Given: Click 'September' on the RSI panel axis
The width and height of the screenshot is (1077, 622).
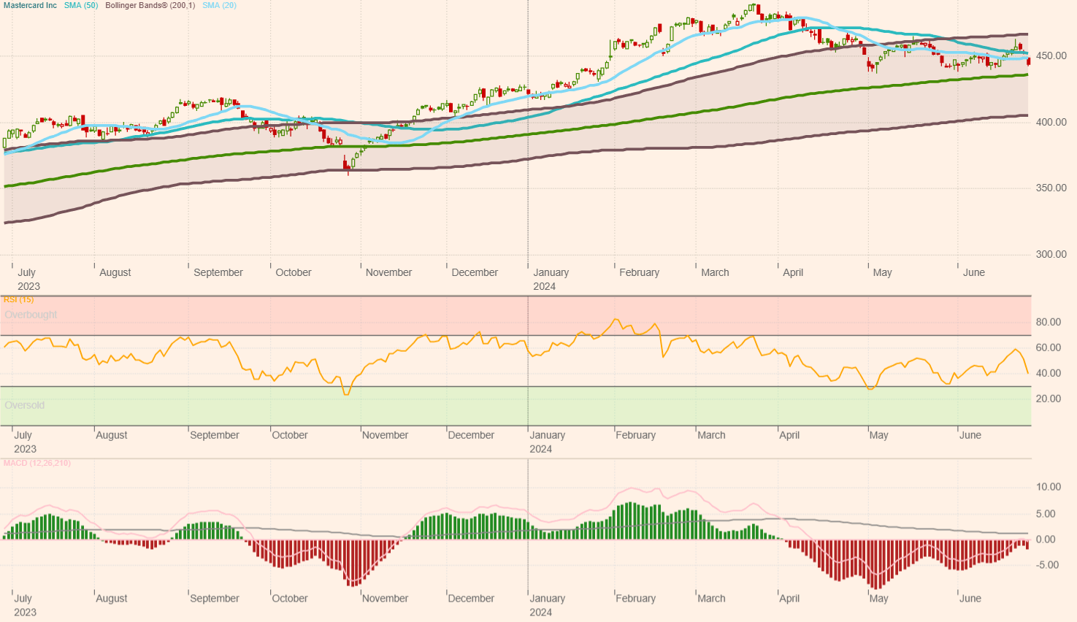Looking at the screenshot, I should (215, 435).
